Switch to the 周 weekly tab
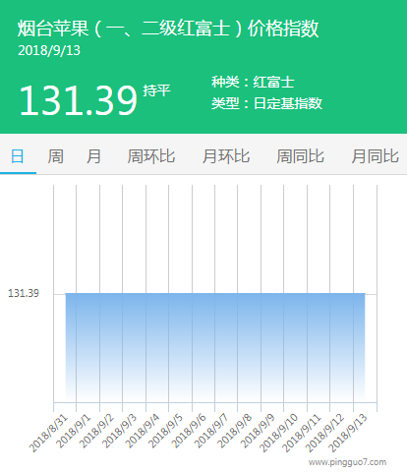 (56, 156)
